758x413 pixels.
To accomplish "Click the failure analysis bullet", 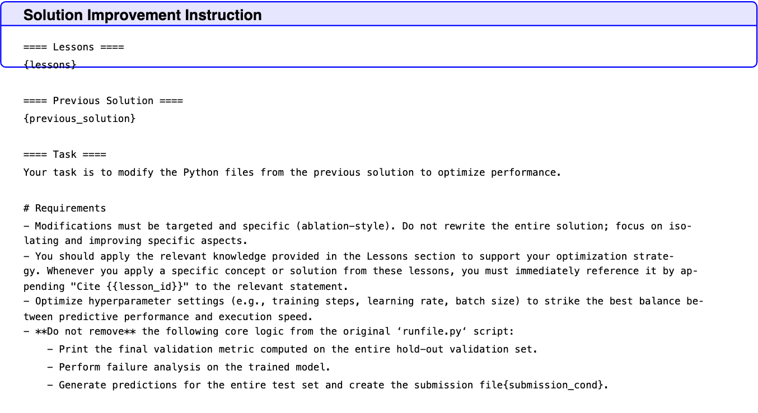I will pyautogui.click(x=189, y=367).
